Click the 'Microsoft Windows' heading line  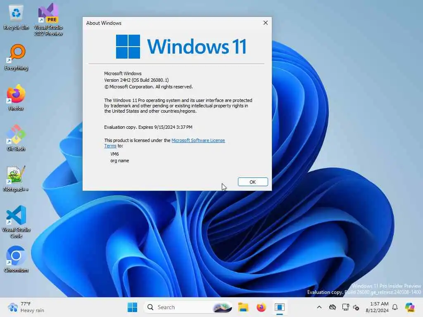[x=123, y=73]
